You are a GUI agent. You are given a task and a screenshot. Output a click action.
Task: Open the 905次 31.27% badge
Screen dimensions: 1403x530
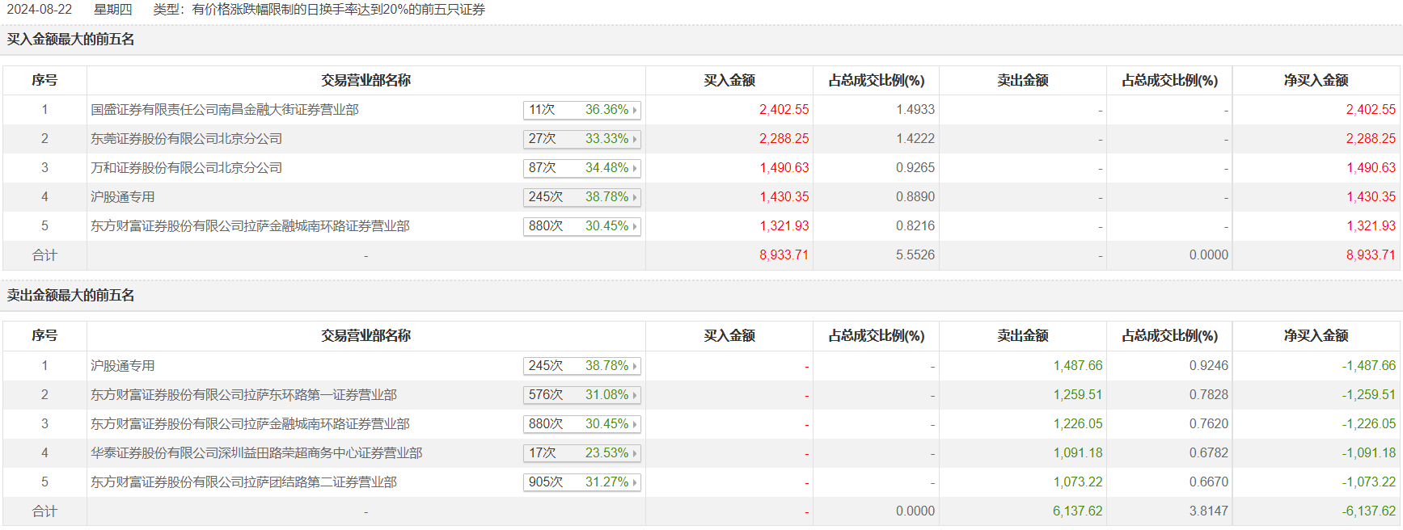point(581,482)
